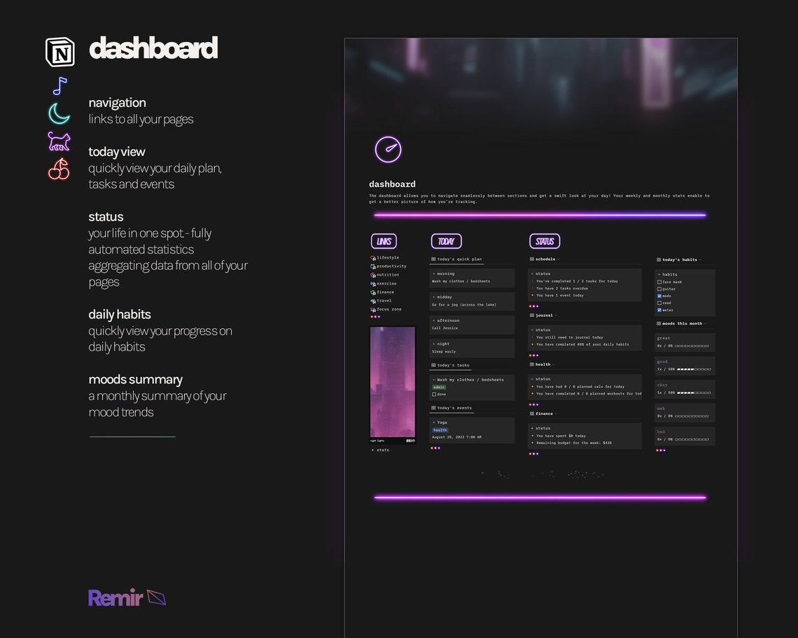Open the travel page icon
Viewport: 798px width, 638px height.
pyautogui.click(x=372, y=301)
